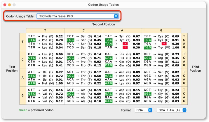Click the 'Second Position' label
Screen dimensions: 209x122
click(x=104, y=24)
